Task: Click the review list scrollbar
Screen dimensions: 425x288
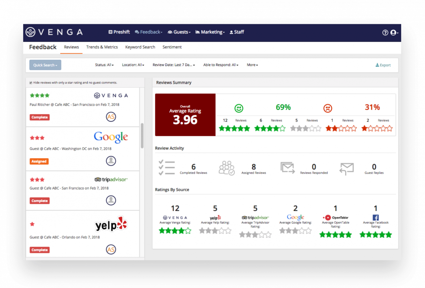Action: point(142,136)
